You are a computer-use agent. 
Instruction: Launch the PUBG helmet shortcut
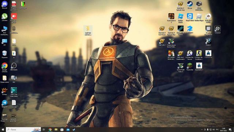199,6
